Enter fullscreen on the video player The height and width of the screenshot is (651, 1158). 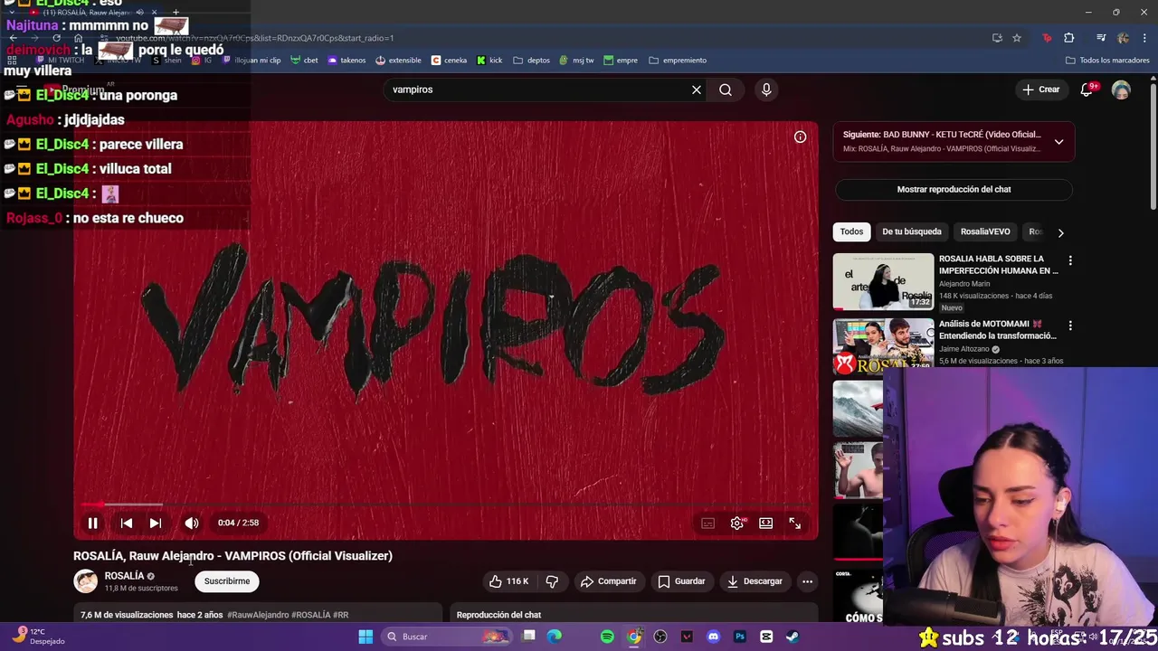click(794, 523)
